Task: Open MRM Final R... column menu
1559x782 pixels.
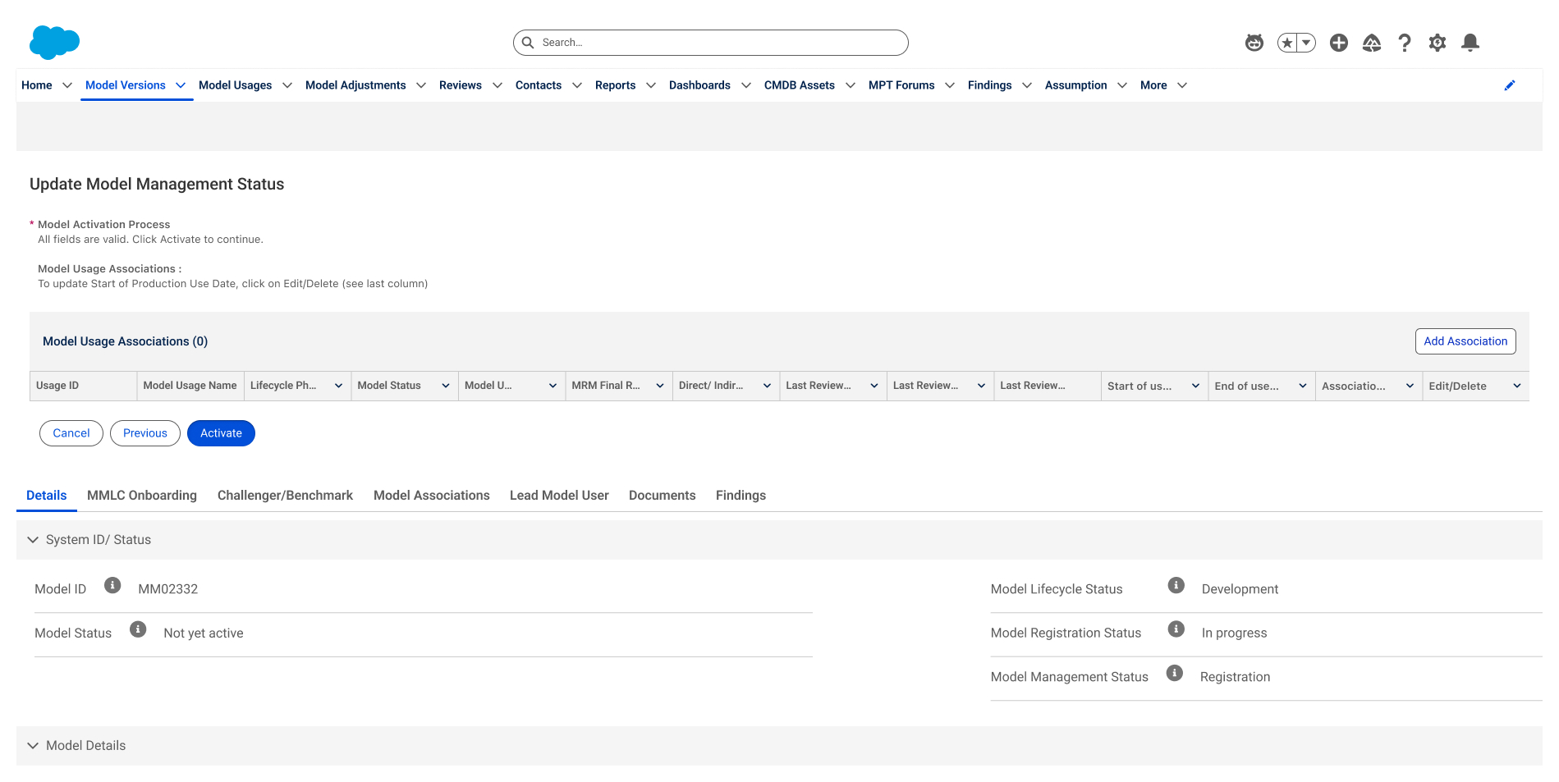Action: pos(660,386)
